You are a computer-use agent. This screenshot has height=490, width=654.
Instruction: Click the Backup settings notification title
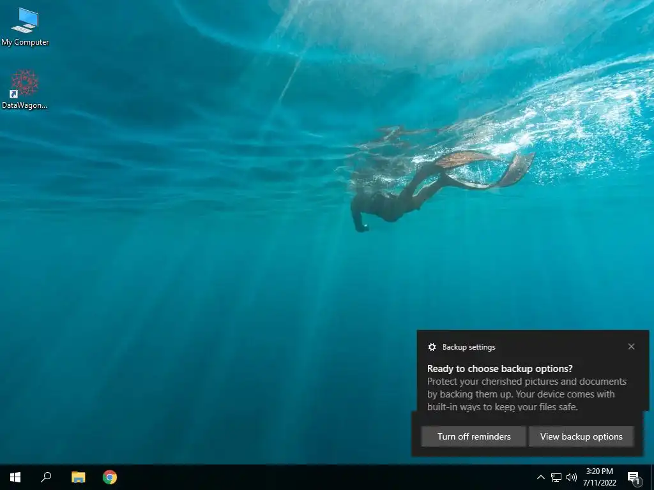click(469, 347)
